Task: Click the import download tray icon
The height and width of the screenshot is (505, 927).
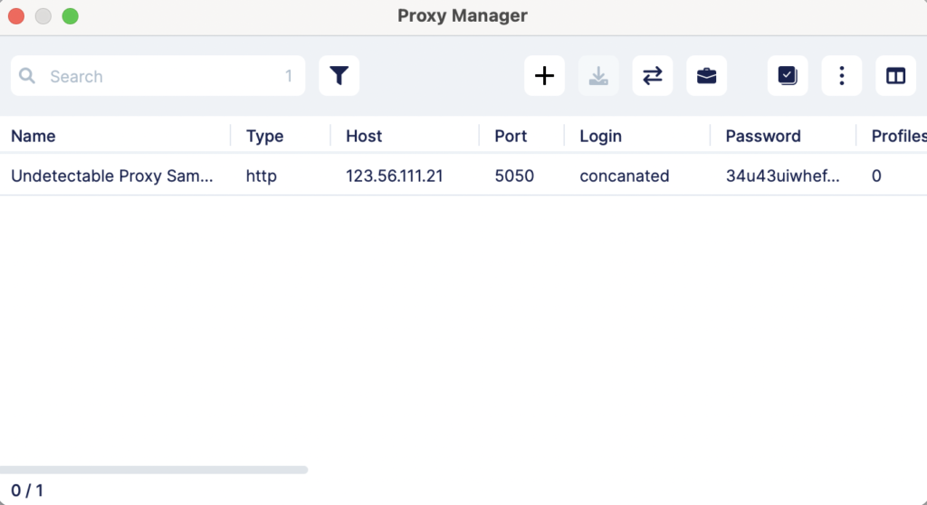Action: [598, 76]
